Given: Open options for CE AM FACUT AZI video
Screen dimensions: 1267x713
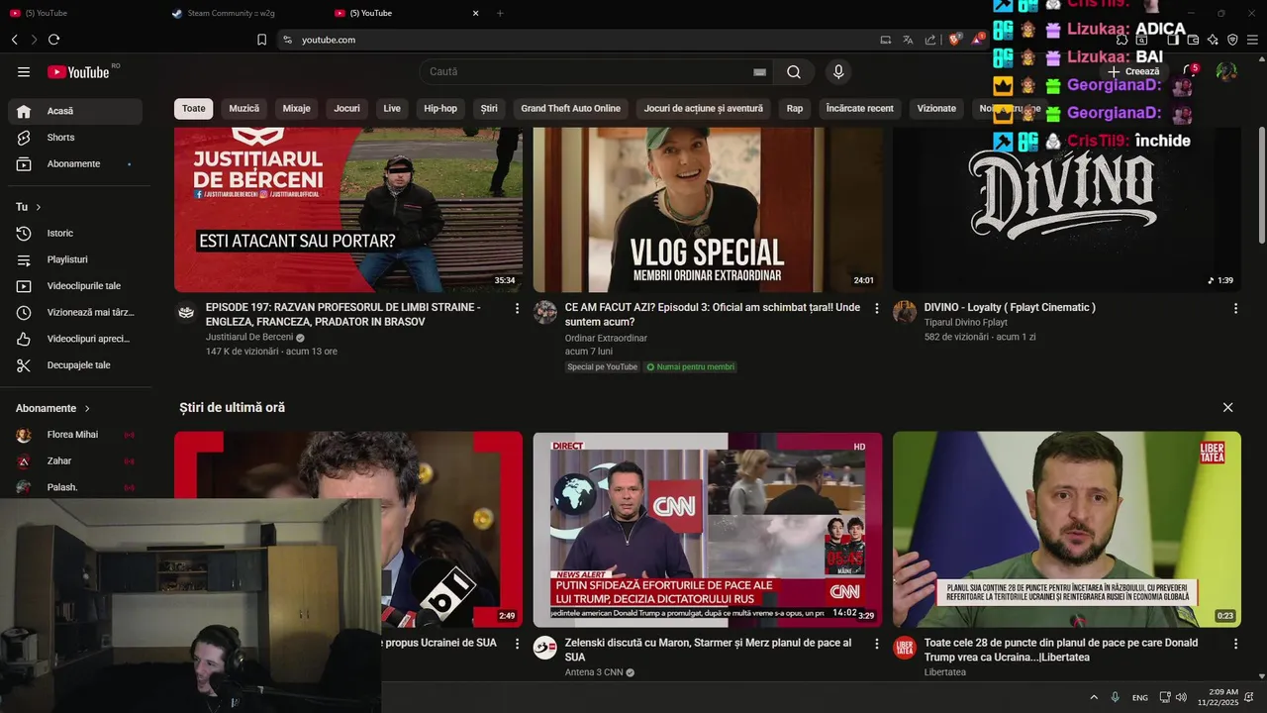Looking at the screenshot, I should pos(876,309).
